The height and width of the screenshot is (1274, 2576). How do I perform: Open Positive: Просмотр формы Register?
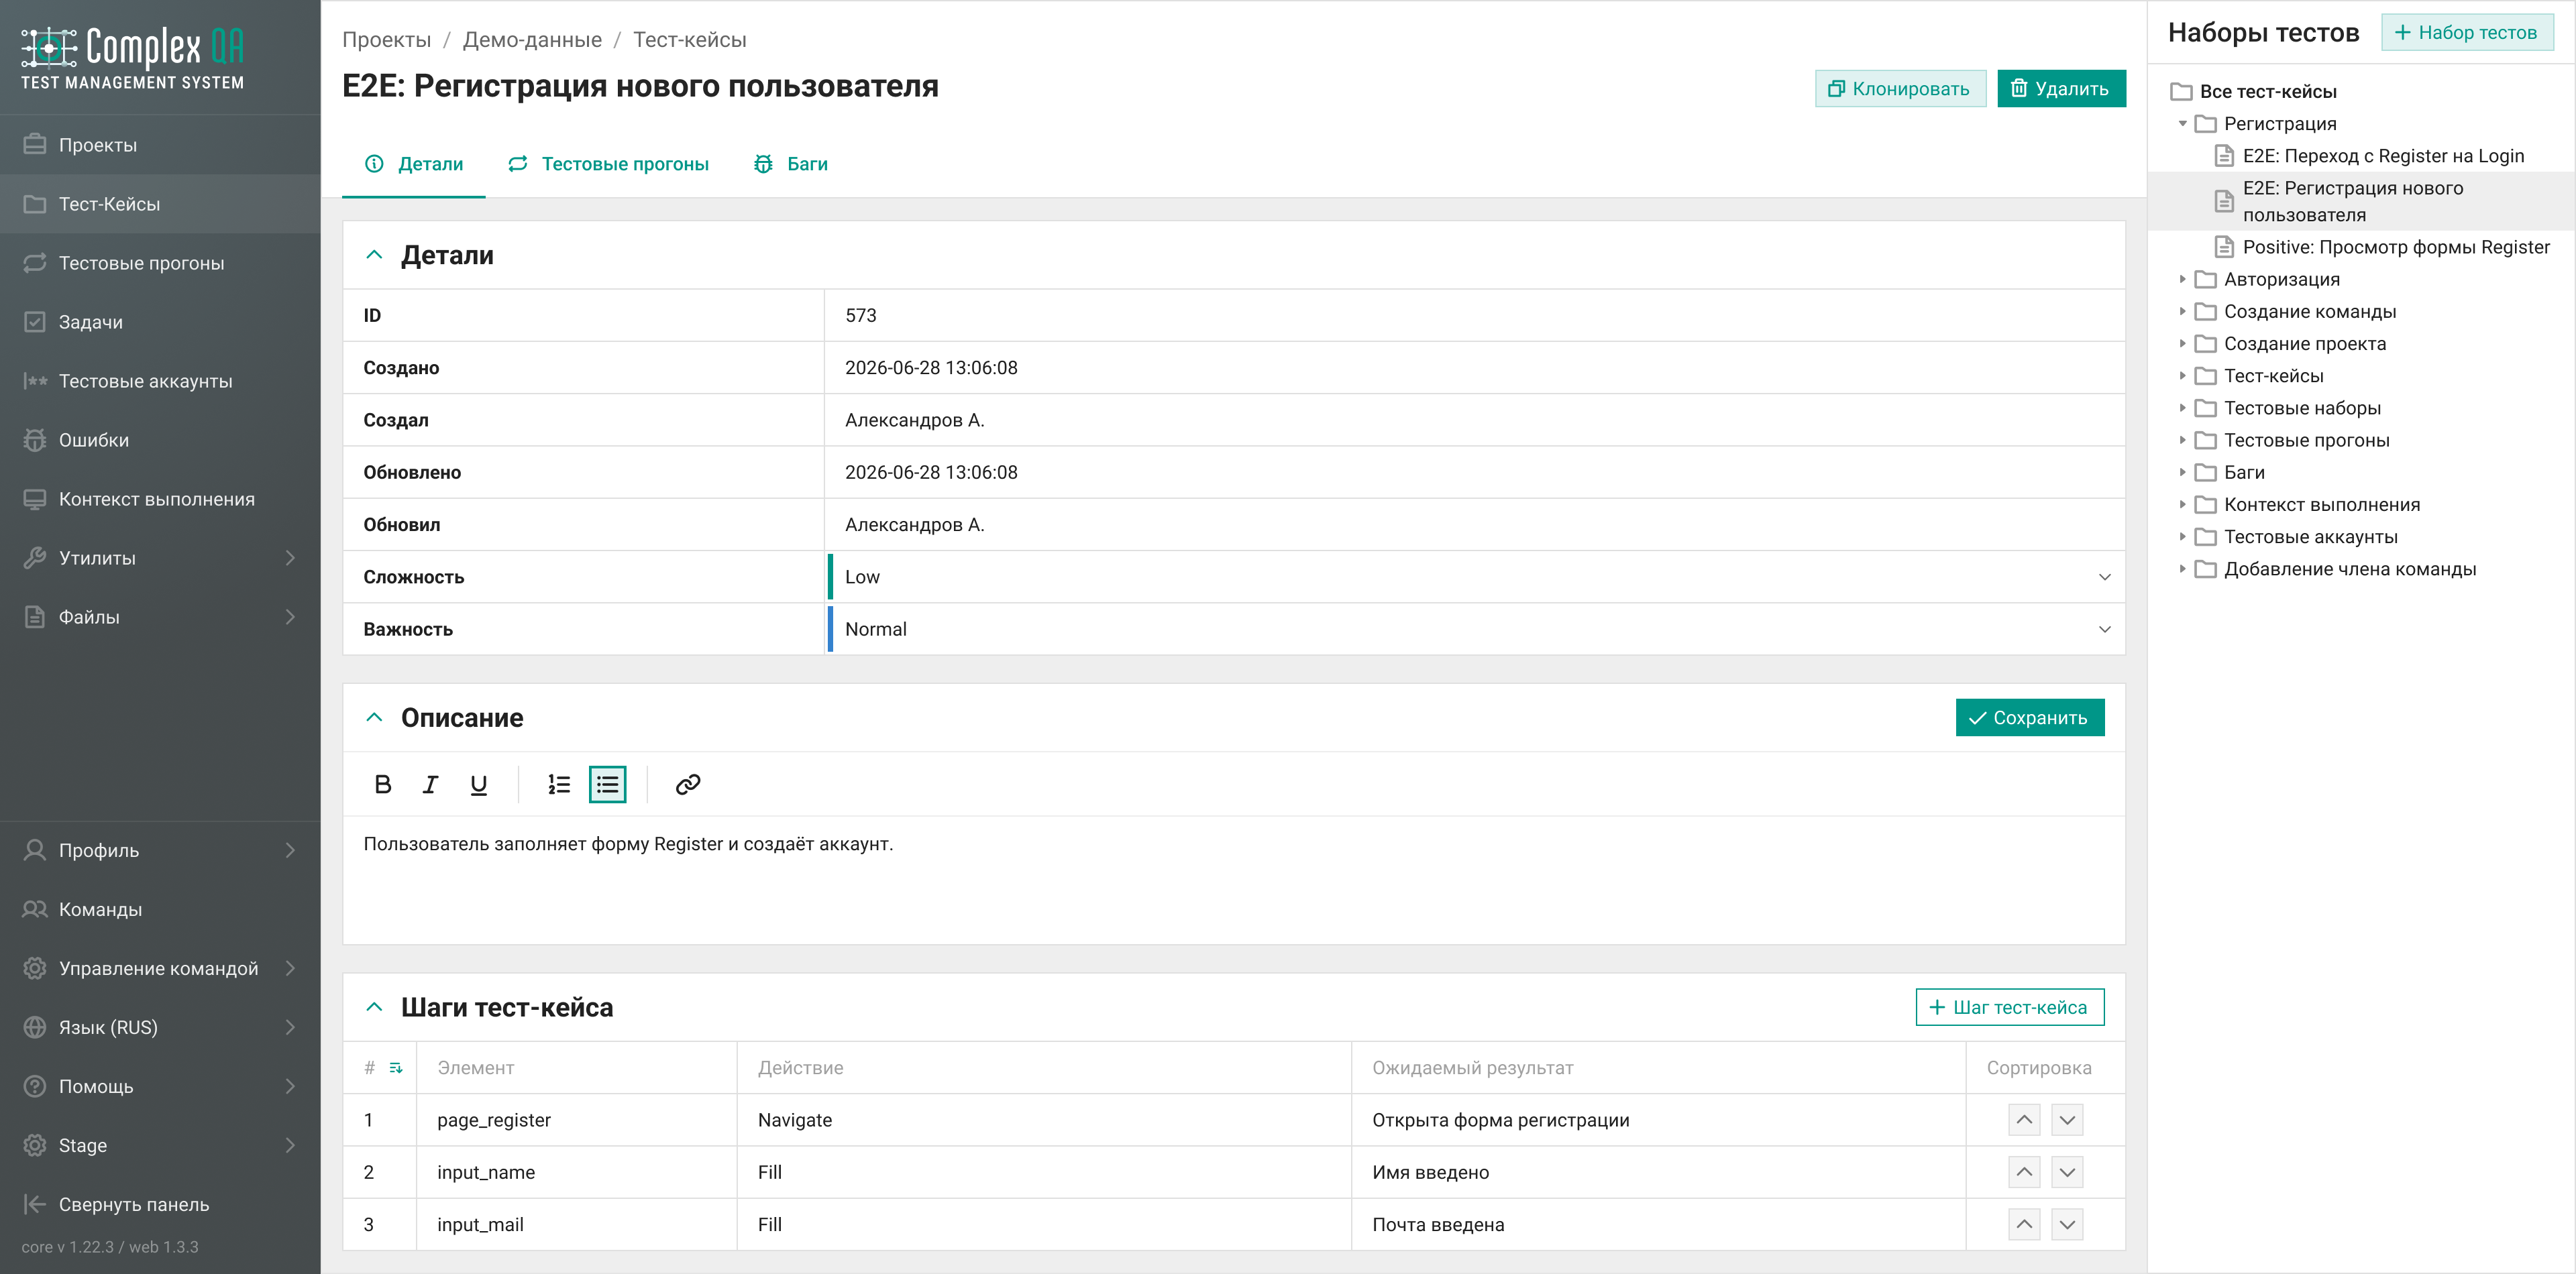click(2396, 247)
